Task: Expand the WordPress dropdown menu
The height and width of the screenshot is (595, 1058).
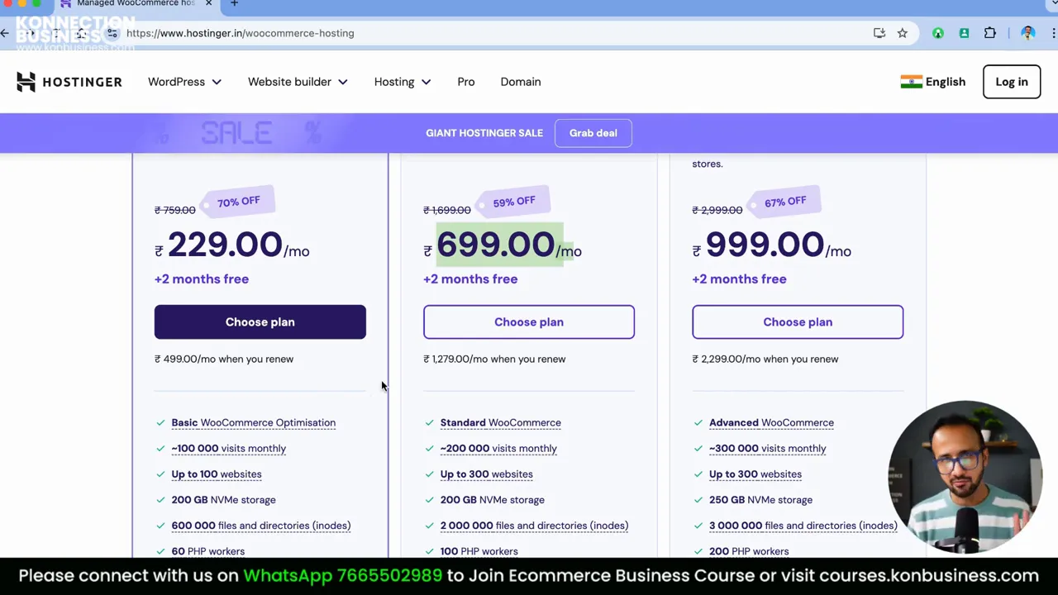Action: 184,82
